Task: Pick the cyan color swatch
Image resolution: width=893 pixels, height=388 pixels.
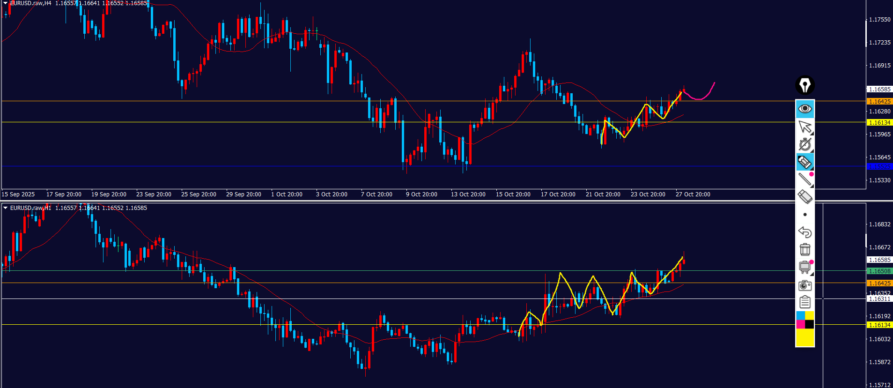Action: point(800,315)
